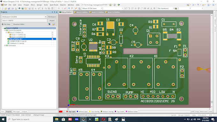
Task: Click the Lecu-2-1.PrjPCB project name field
Action: (24, 20)
